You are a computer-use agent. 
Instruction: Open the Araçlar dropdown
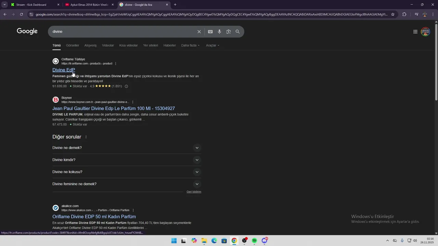[212, 45]
